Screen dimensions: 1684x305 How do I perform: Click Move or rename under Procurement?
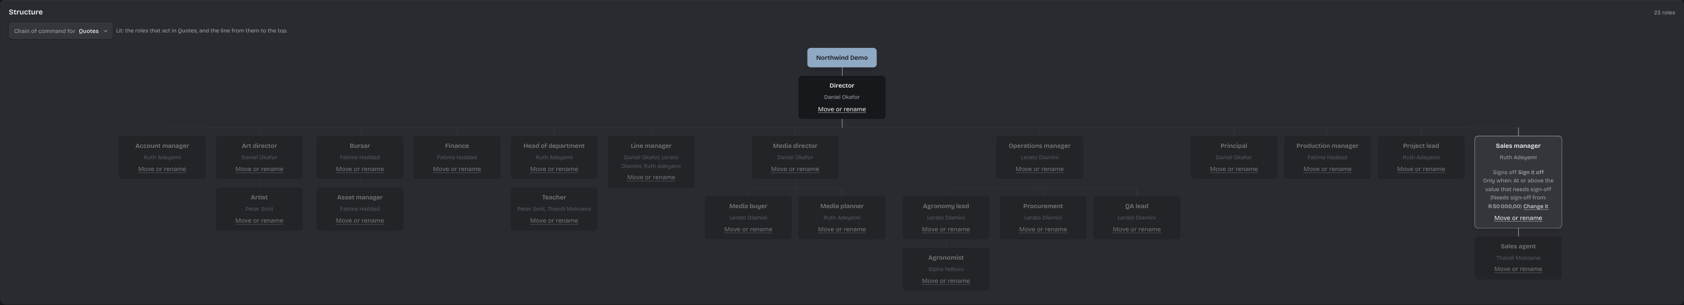(x=1043, y=229)
